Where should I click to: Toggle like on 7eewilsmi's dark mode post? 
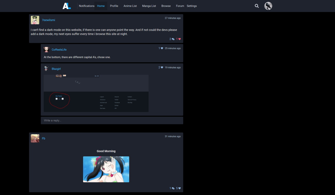click(179, 39)
